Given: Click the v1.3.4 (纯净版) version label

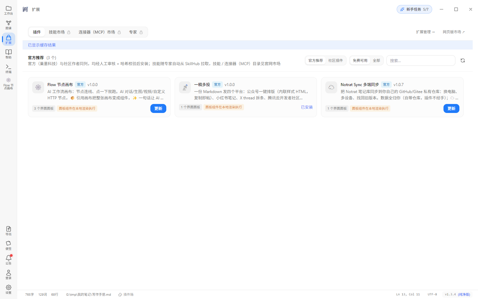Looking at the screenshot, I should coord(457,294).
